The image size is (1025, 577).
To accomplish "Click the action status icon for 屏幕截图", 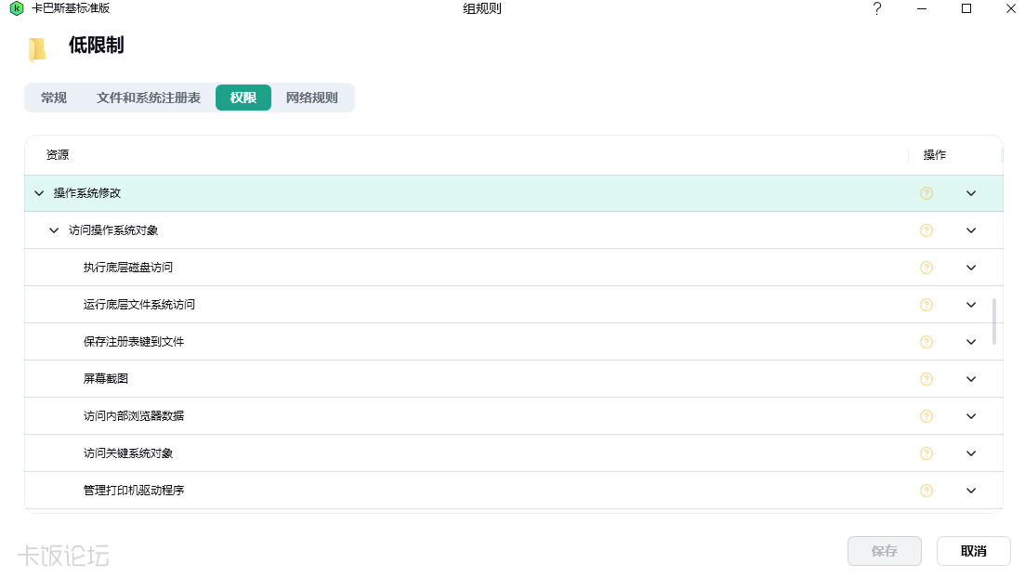I will (x=926, y=379).
